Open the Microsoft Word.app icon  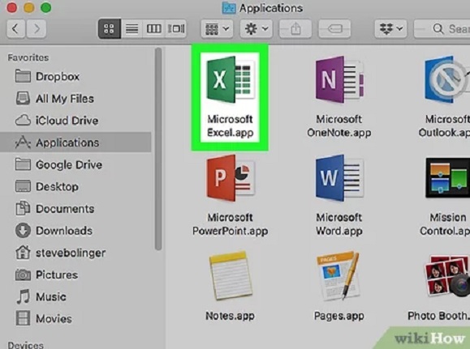coord(339,178)
